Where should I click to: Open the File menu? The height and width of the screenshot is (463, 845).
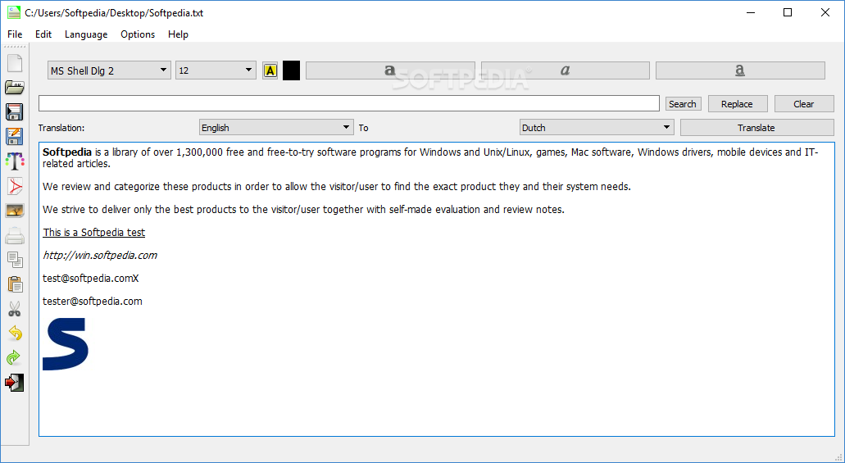[x=15, y=34]
